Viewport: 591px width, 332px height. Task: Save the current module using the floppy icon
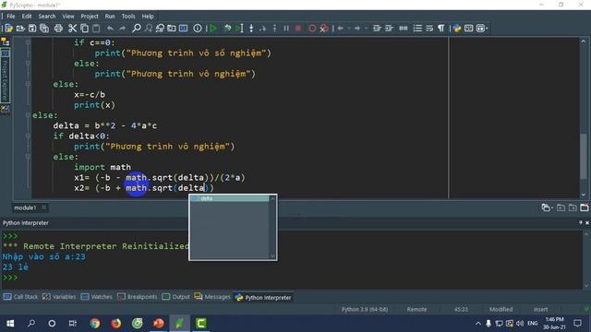[x=32, y=29]
